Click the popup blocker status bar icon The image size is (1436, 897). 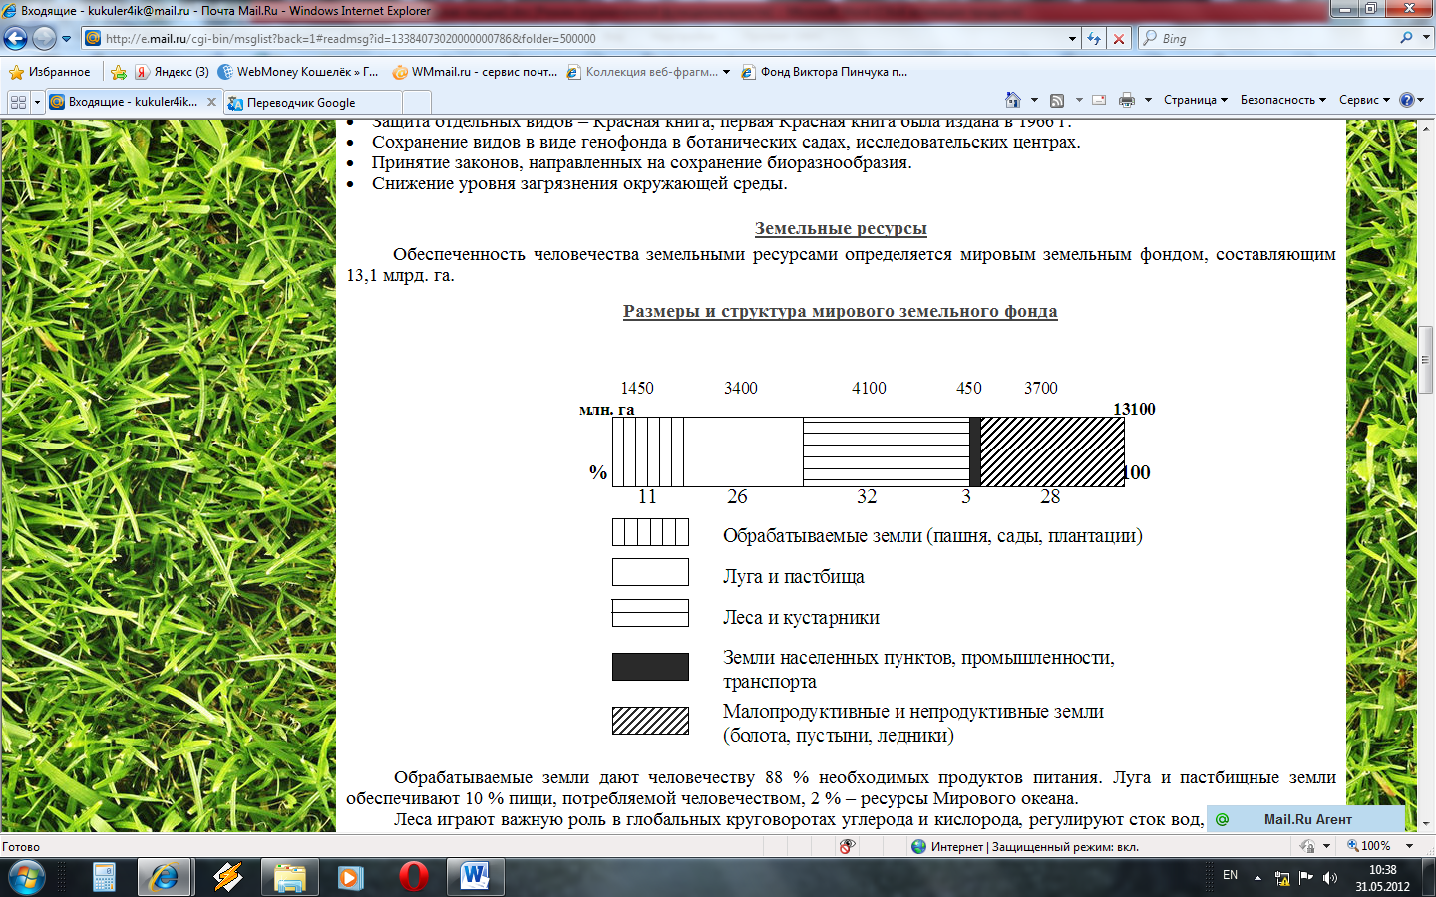(847, 846)
